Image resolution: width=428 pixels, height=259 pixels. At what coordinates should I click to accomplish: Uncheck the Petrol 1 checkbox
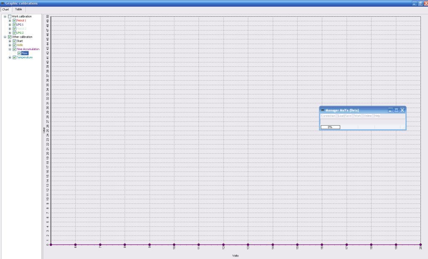15,20
